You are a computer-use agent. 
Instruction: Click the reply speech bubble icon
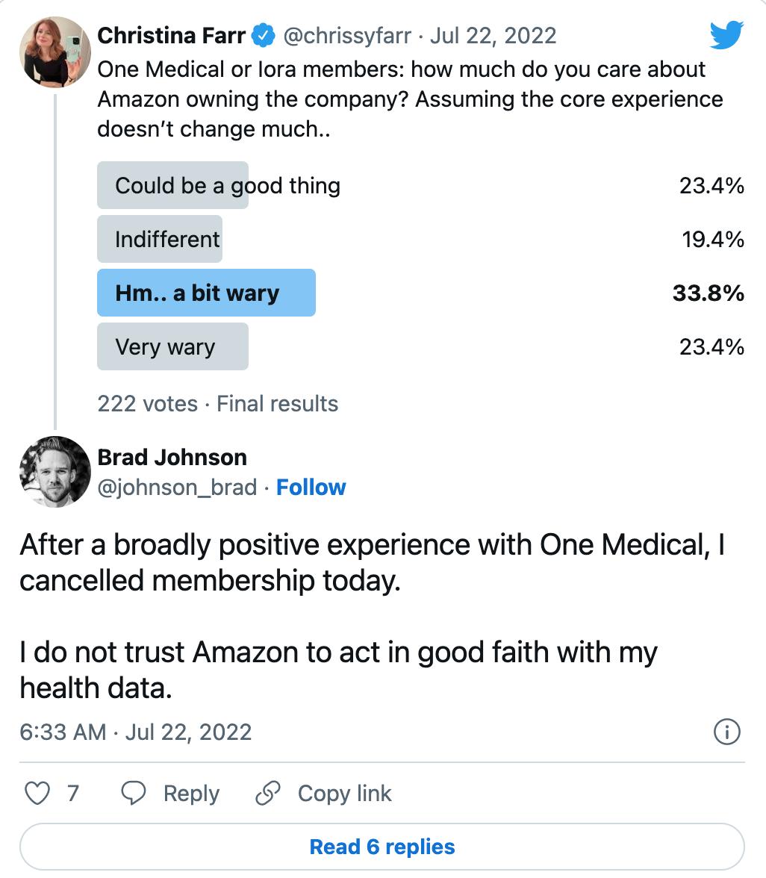(134, 793)
